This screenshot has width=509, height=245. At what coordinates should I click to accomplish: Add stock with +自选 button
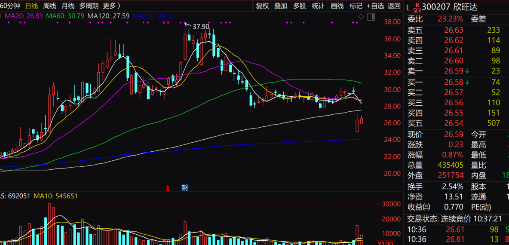[375, 6]
